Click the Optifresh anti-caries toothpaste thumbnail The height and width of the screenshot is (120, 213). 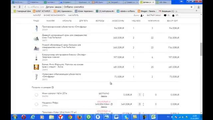(36, 28)
